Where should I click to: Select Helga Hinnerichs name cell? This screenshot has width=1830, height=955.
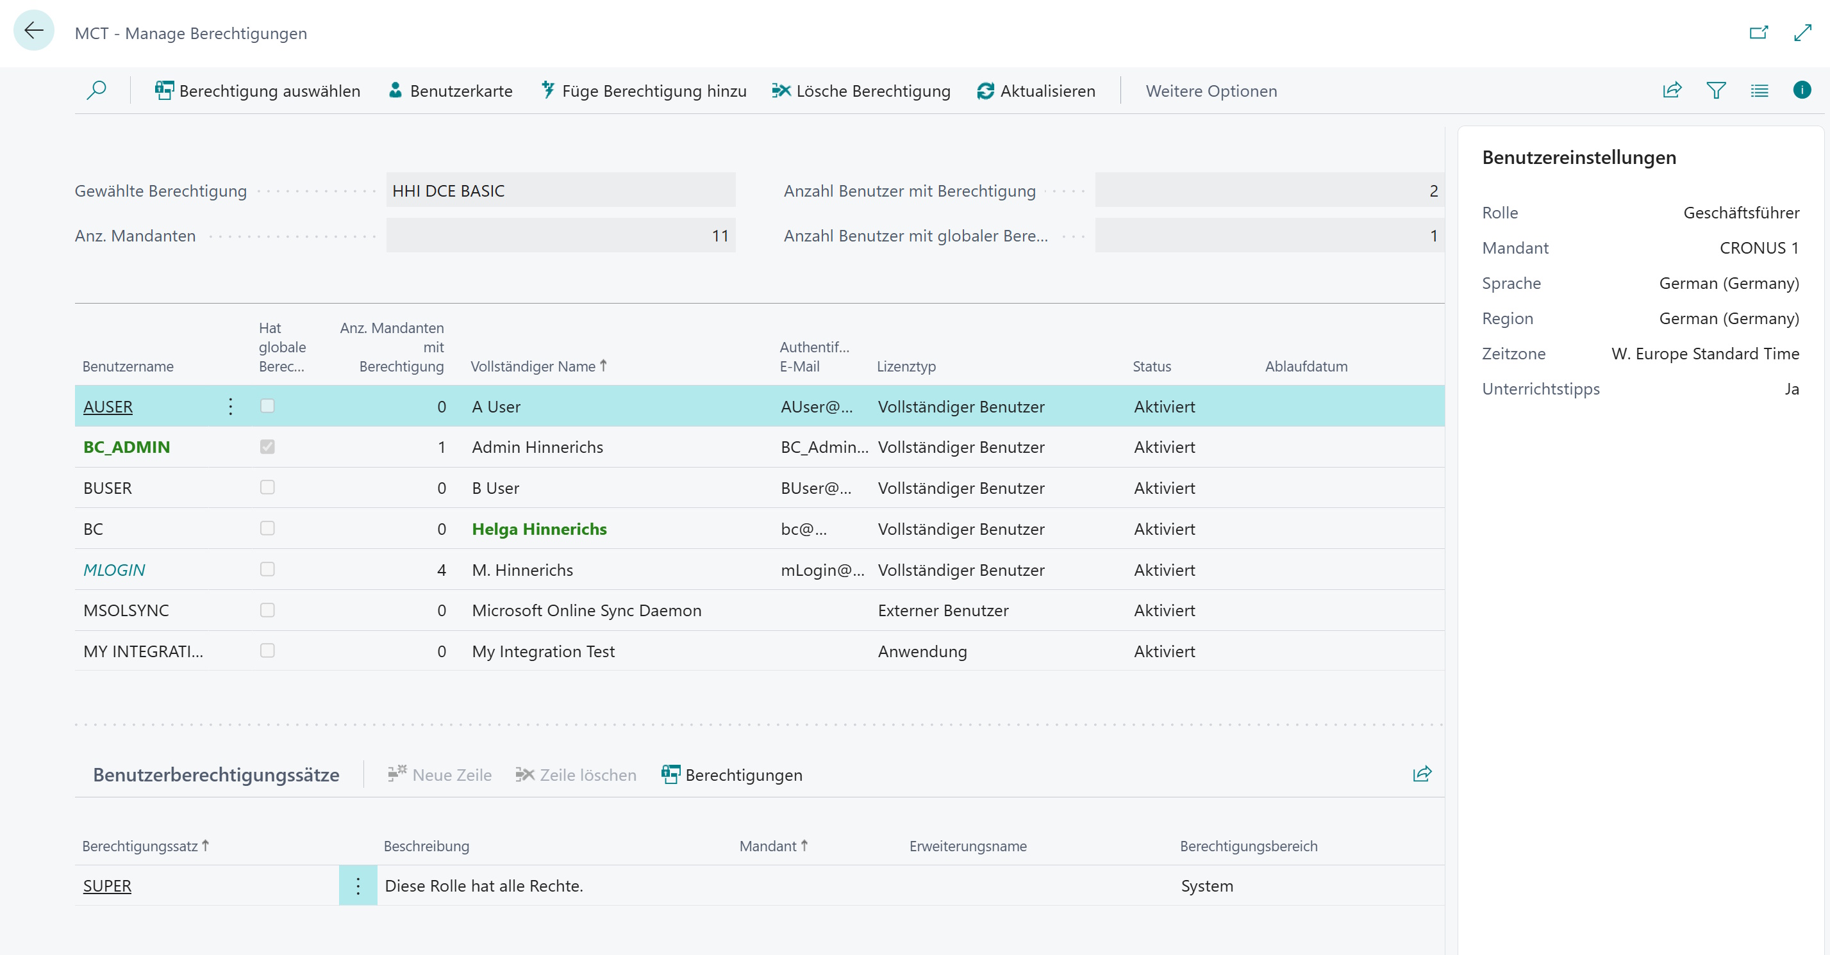[x=539, y=529]
